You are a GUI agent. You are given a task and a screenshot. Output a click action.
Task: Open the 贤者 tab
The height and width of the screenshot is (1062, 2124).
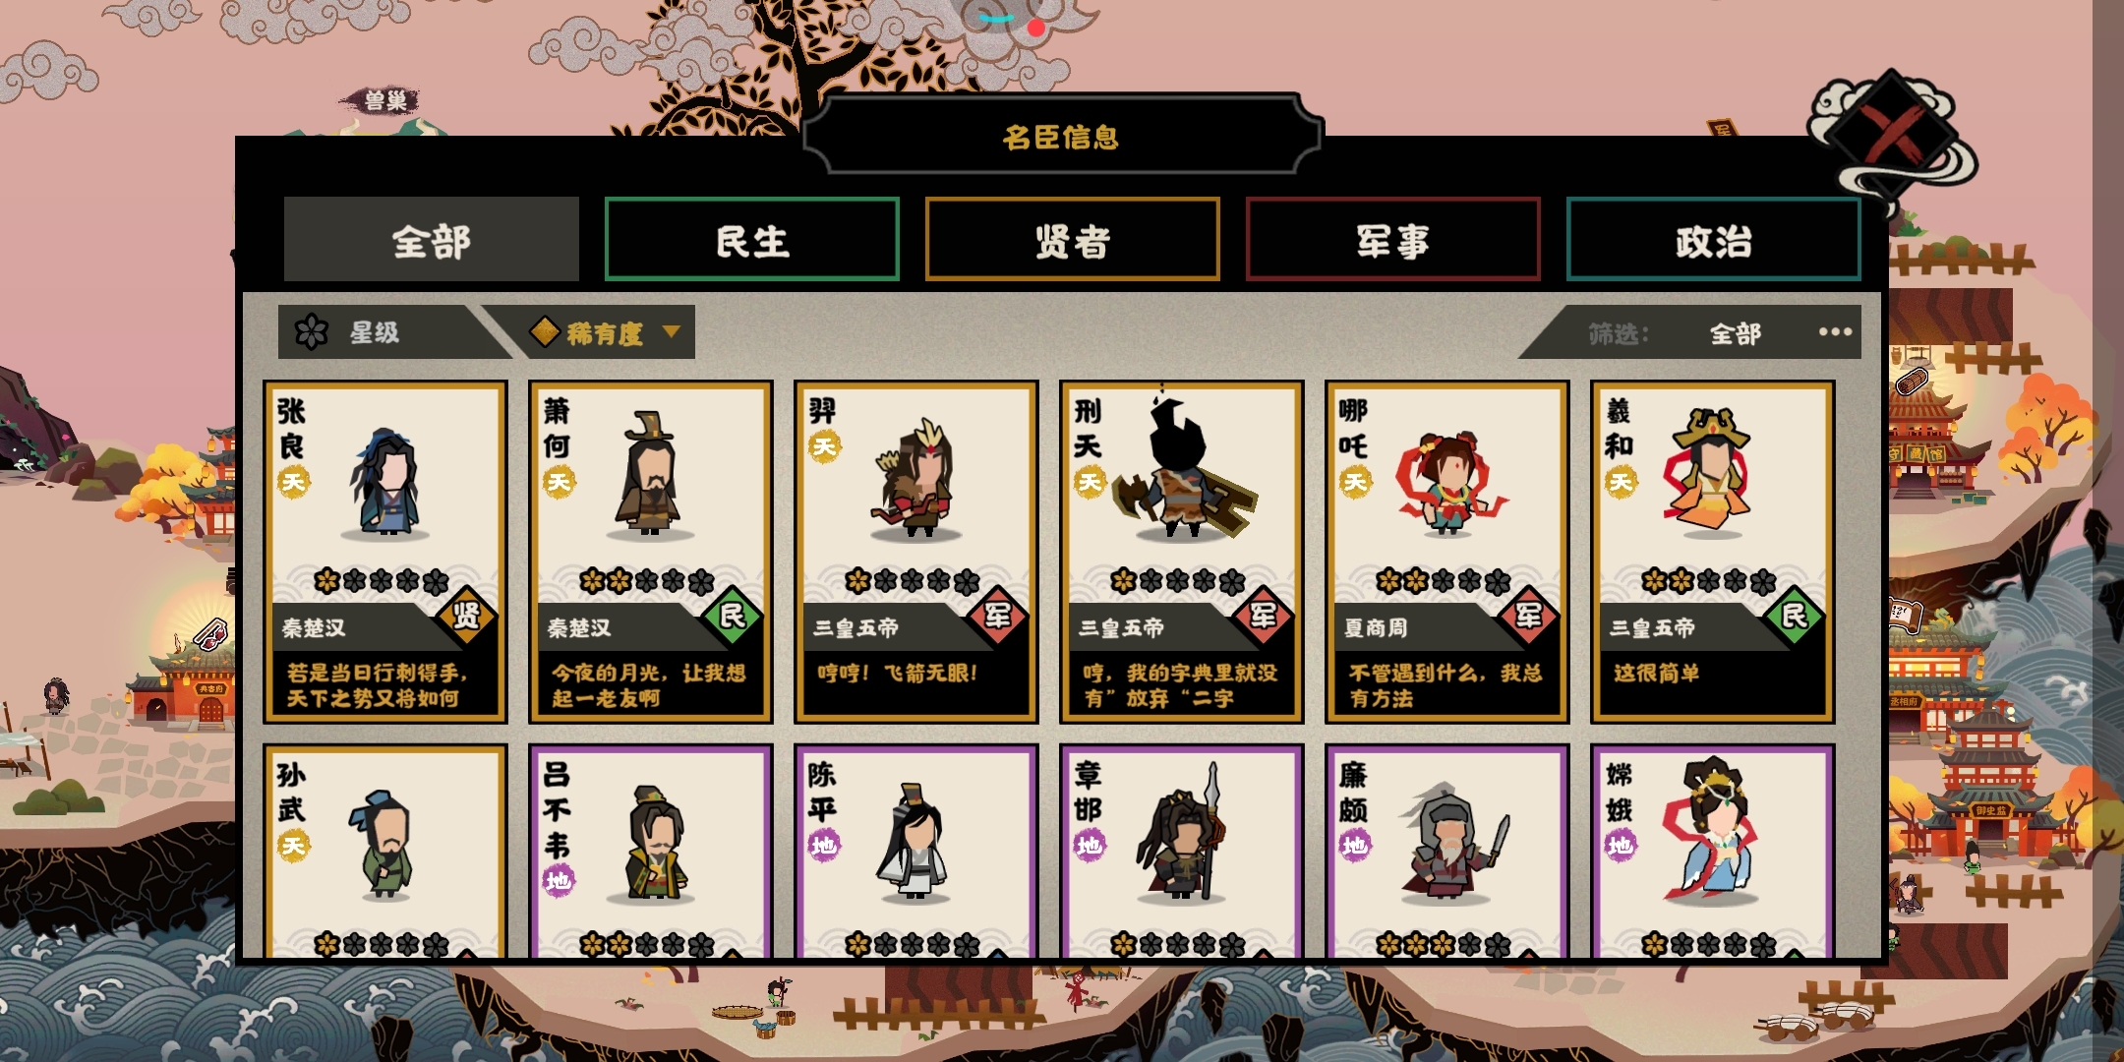[x=1073, y=240]
